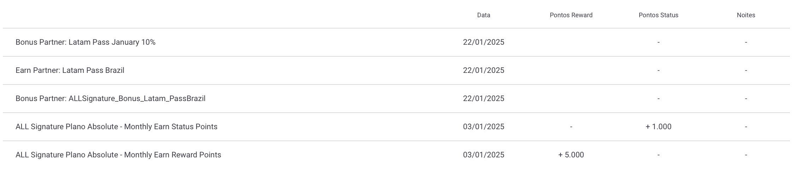Viewport: 797px width, 169px height.
Task: Select Bonus Partner: Latam Pass January 10% row
Action: click(x=396, y=42)
